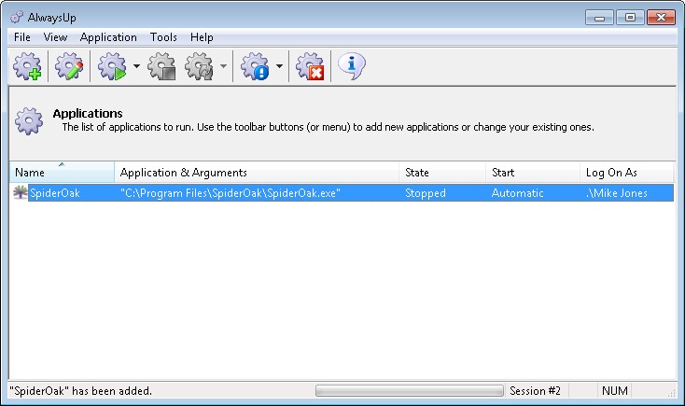685x406 pixels.
Task: Minimize the AlwaysUp window
Action: pos(599,18)
